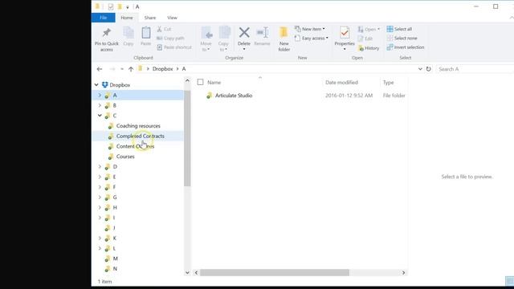The width and height of the screenshot is (514, 289).
Task: Click the Paste ribbon icon
Action: point(146,33)
